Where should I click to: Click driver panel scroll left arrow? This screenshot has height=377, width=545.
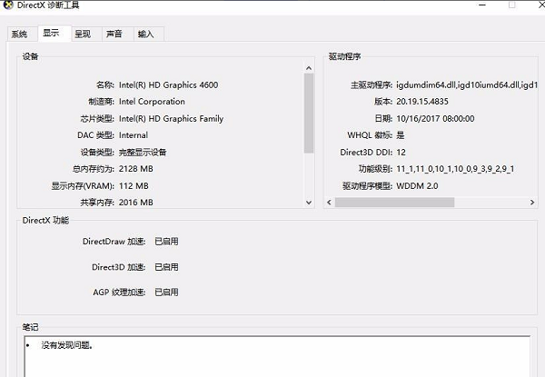pos(329,203)
